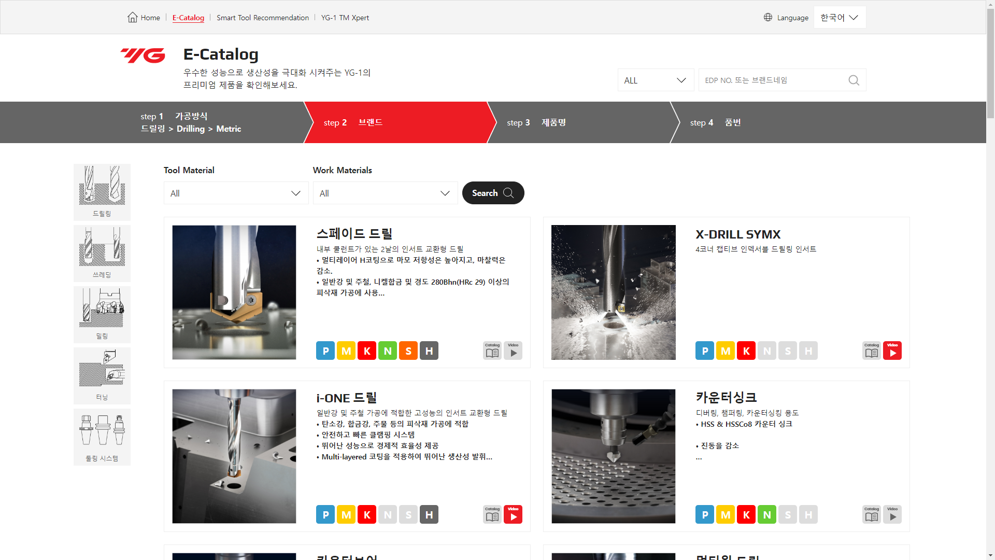
Task: Open the 스페이드 드릴 product title
Action: pyautogui.click(x=354, y=234)
